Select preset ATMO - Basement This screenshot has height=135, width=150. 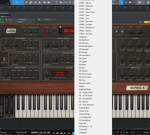[86, 6]
